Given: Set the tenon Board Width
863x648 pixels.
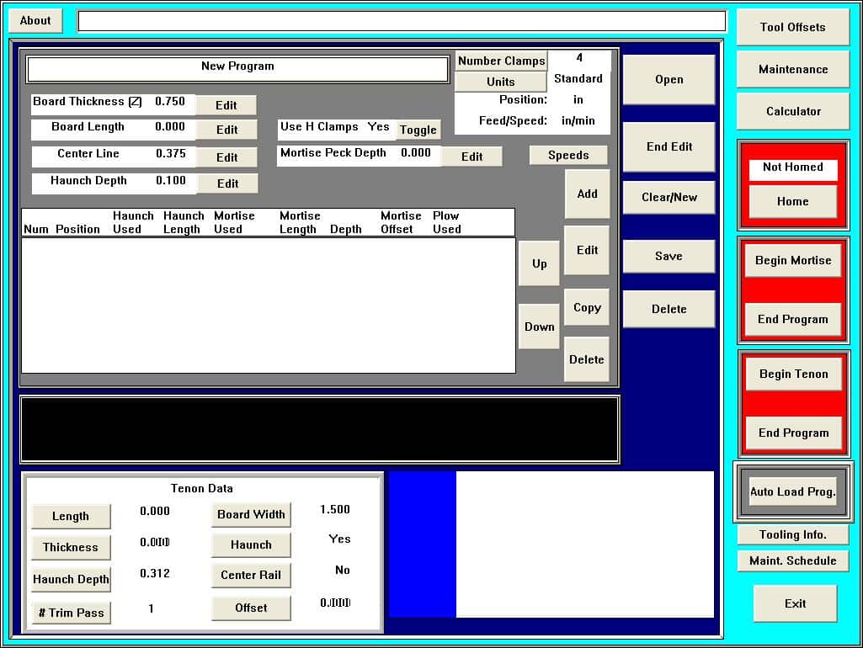Looking at the screenshot, I should pyautogui.click(x=251, y=515).
